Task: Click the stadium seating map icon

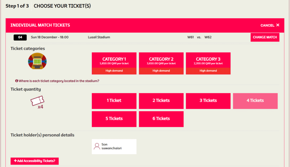Action: [37, 61]
